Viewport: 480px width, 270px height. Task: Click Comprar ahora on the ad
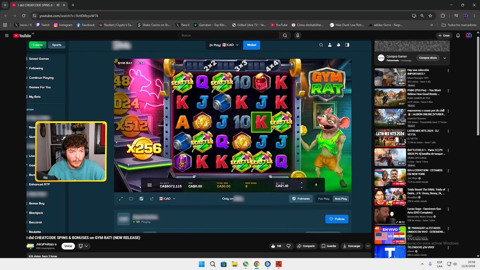pos(428,58)
